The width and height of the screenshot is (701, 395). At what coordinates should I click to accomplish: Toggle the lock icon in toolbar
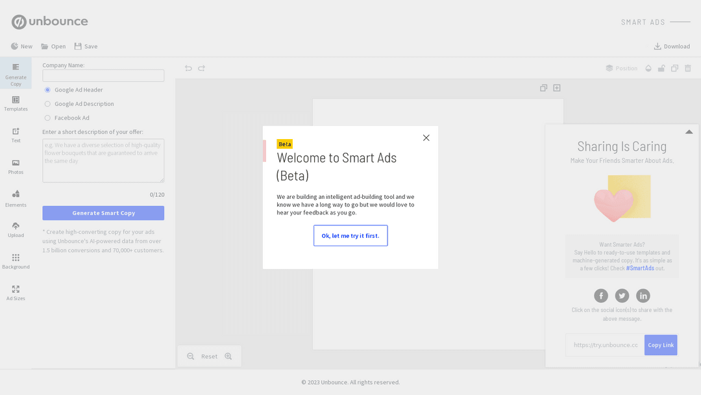[x=661, y=68]
